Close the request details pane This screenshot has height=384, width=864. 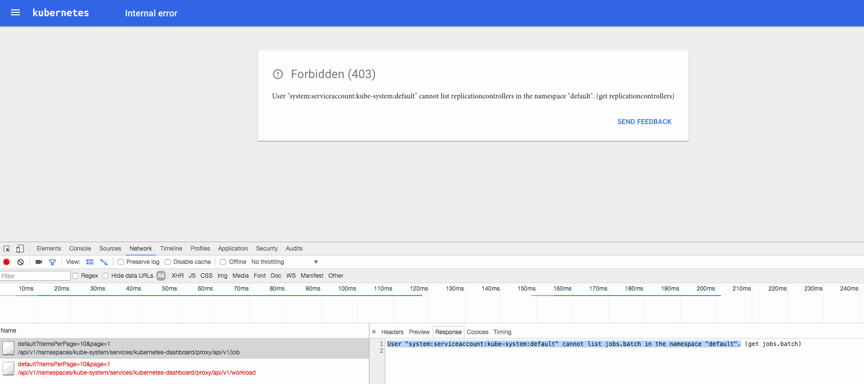[x=374, y=332]
